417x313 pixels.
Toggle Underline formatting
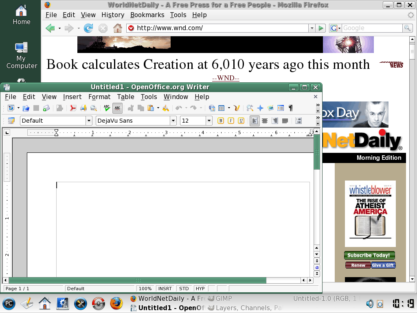[241, 121]
